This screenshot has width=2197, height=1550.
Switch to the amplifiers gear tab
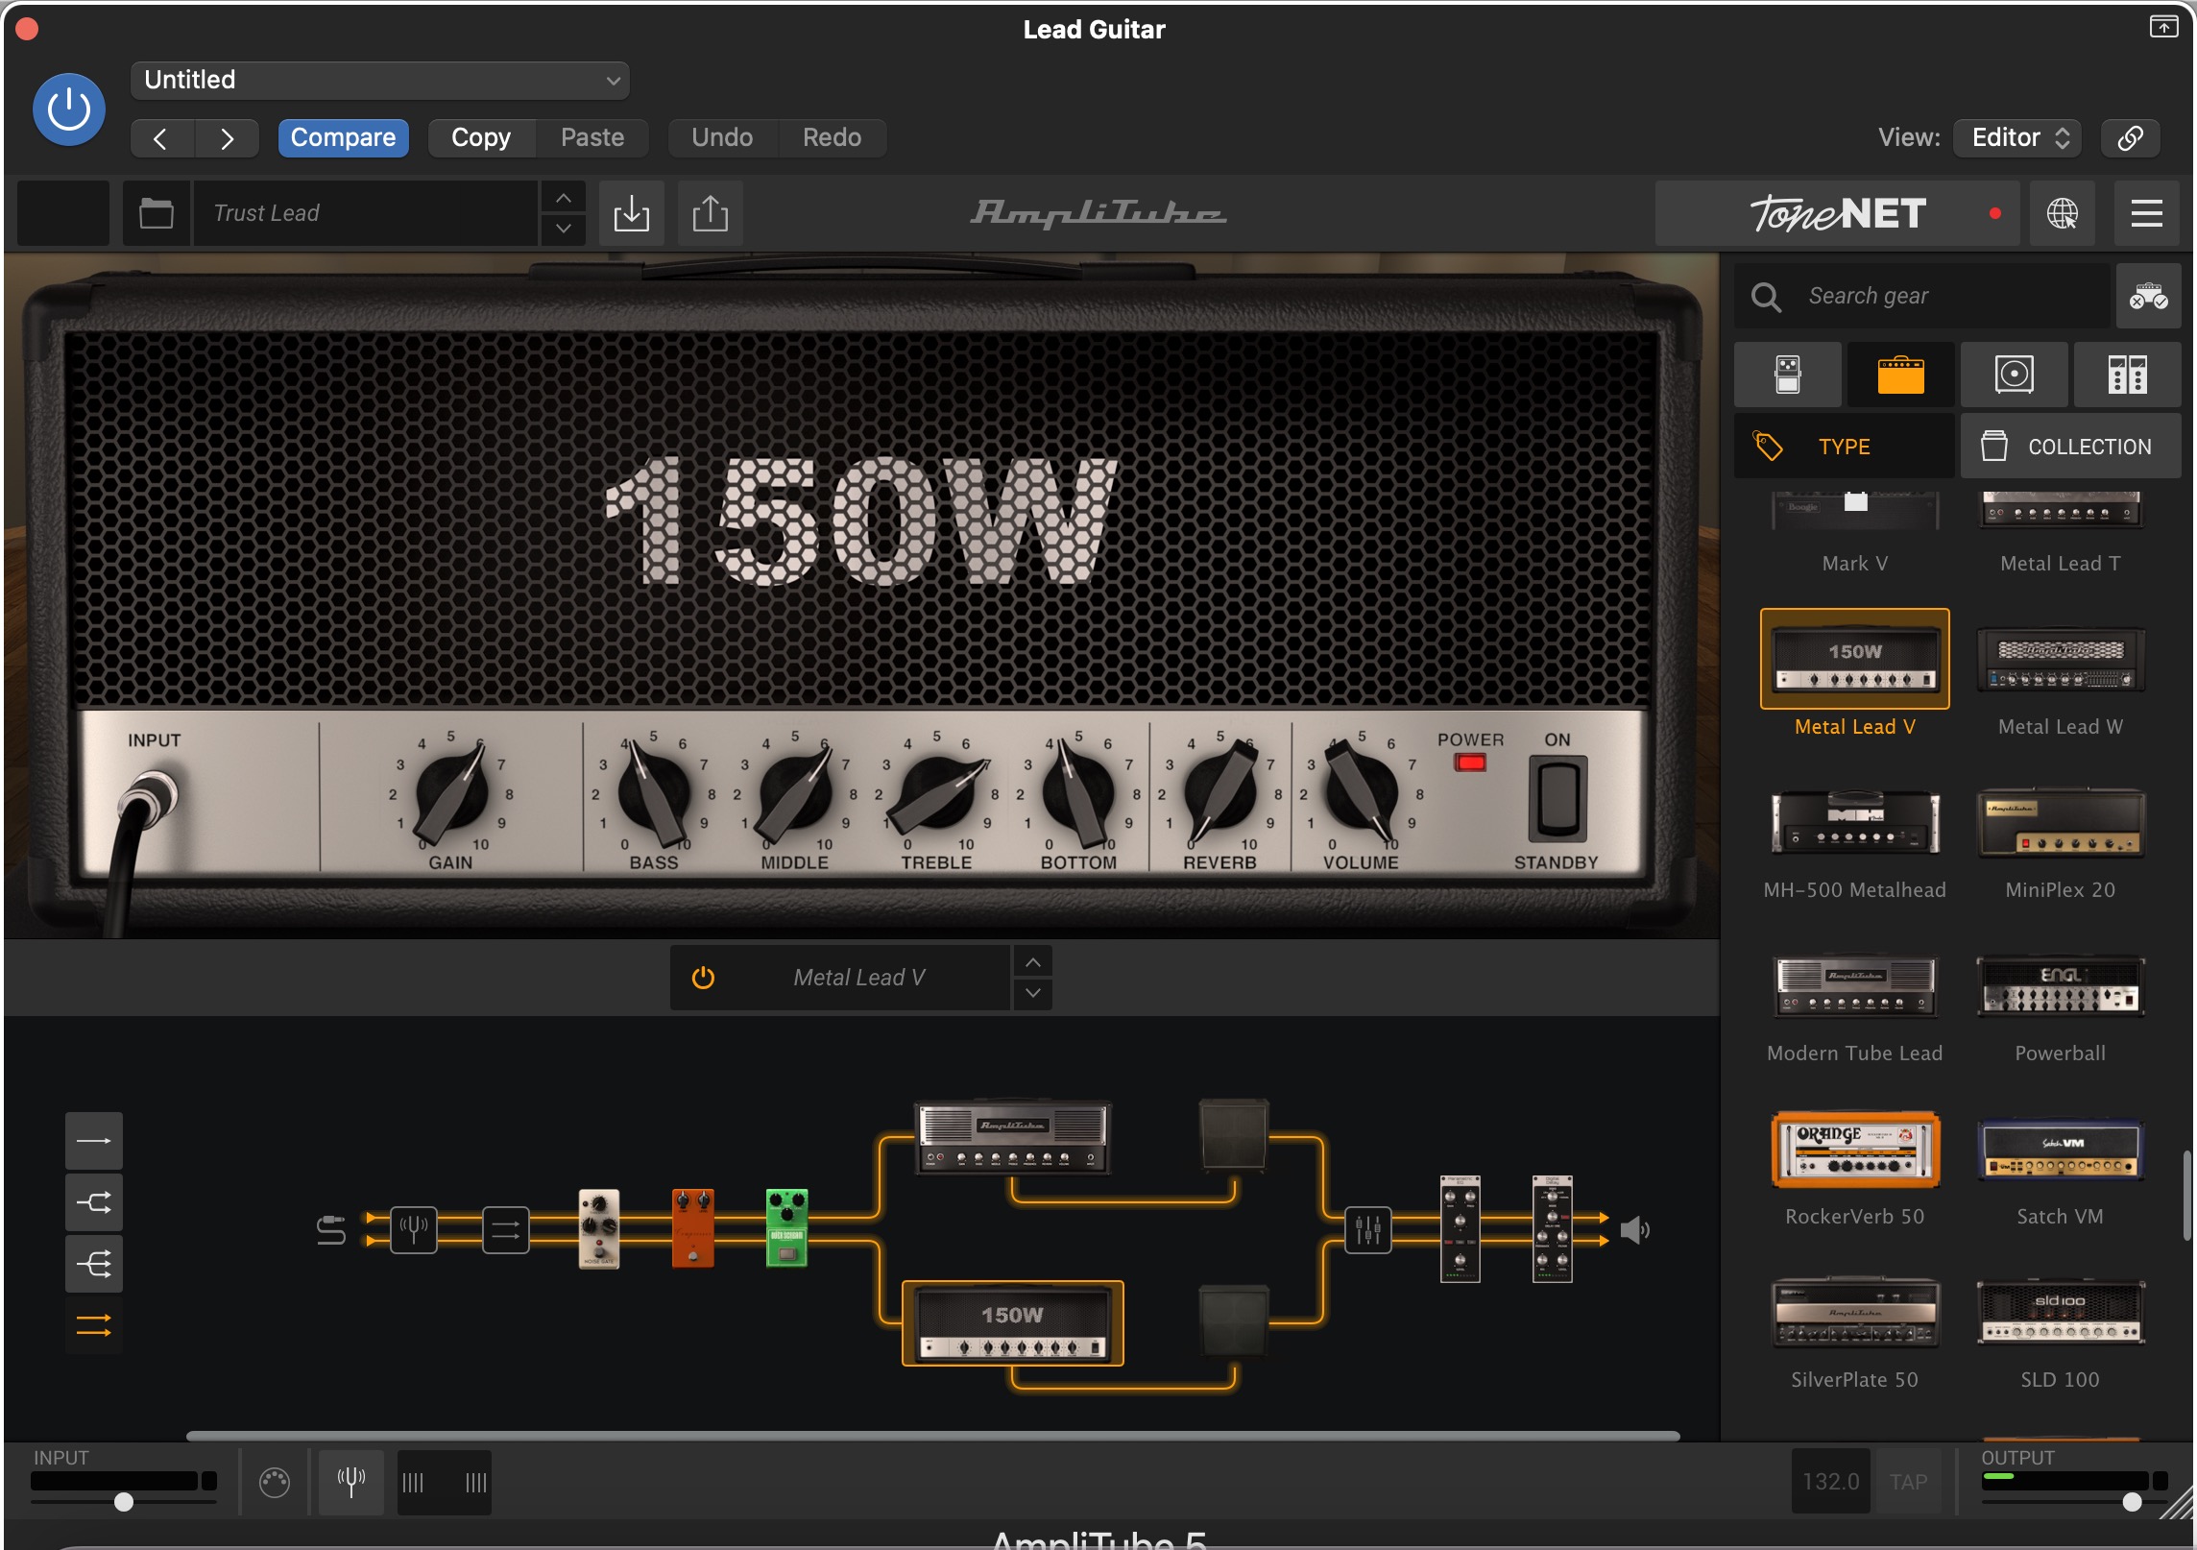(x=1901, y=375)
